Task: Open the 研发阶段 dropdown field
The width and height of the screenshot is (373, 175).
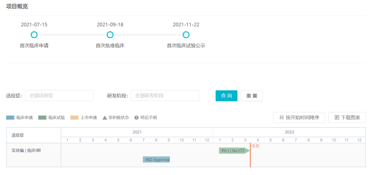Action: point(165,95)
